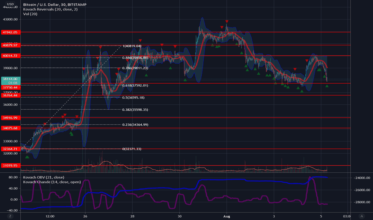The width and height of the screenshot is (373, 220).
Task: Click the -28000.00 value on the OBV axis
Action: click(362, 202)
